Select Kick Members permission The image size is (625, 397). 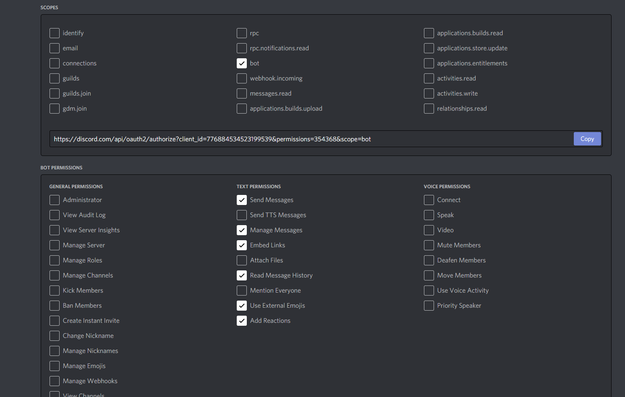pyautogui.click(x=55, y=291)
